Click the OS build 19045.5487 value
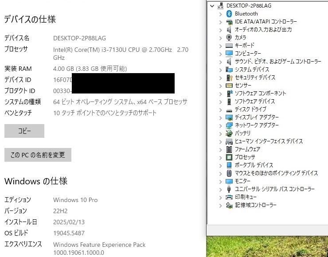Image resolution: width=328 pixels, height=257 pixels. pyautogui.click(x=69, y=233)
